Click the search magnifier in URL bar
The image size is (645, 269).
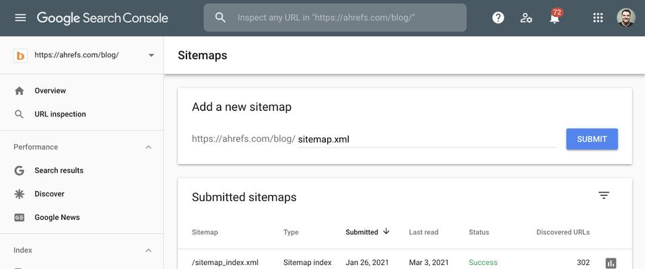point(220,17)
